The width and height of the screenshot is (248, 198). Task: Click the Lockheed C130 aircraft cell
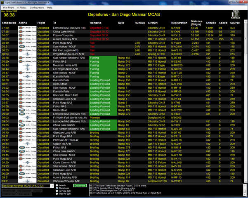(157, 181)
